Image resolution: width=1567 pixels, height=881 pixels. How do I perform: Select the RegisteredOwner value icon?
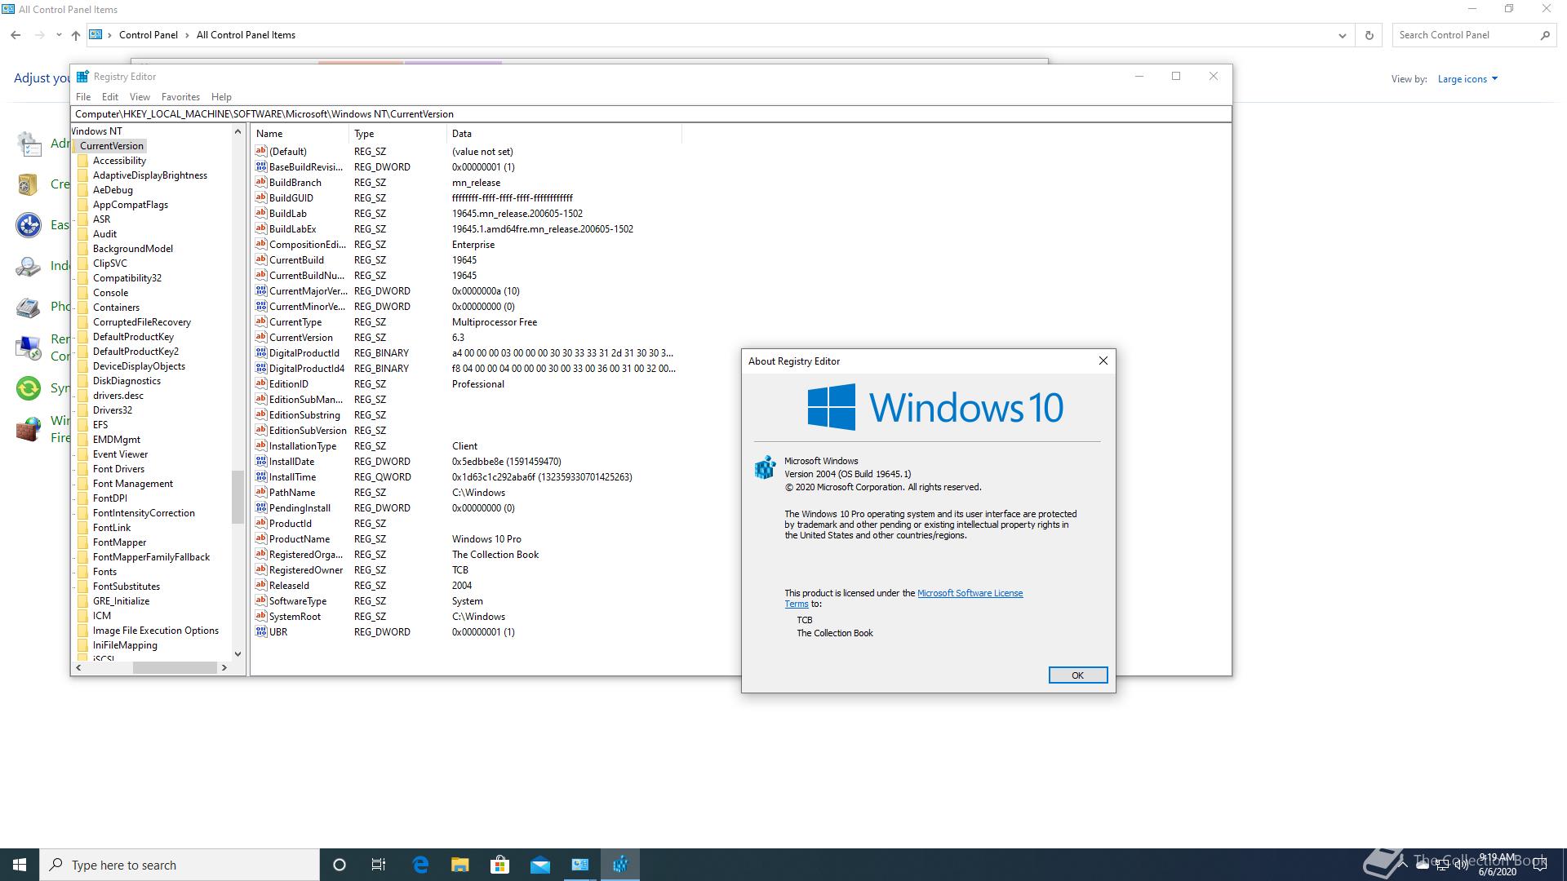tap(261, 569)
